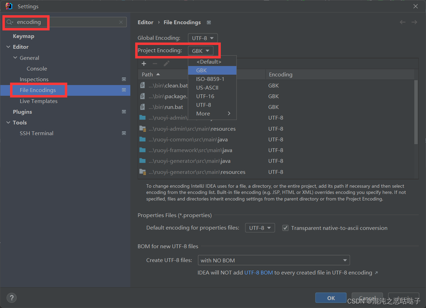Click the remove path minus icon
Viewport: 426px width, 308px height.
155,63
